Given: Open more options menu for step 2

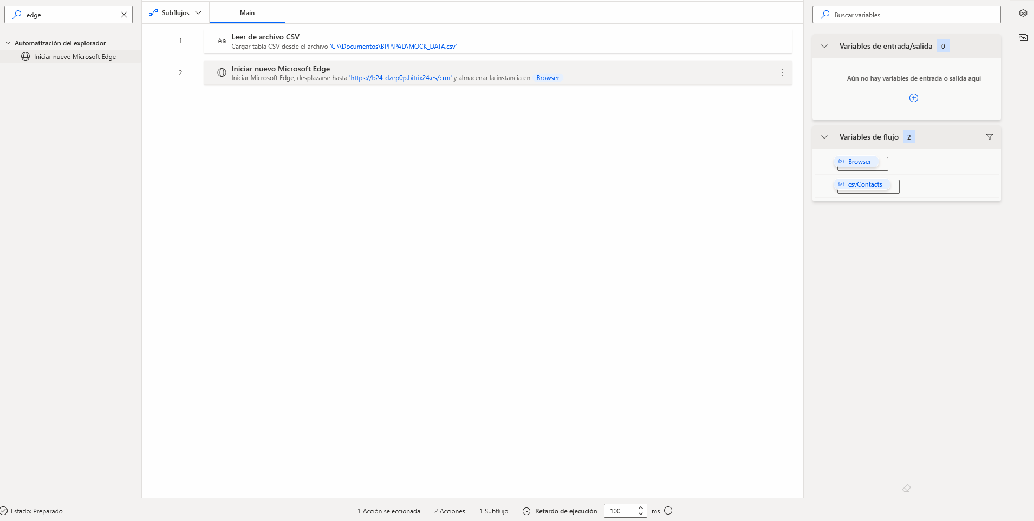Looking at the screenshot, I should coord(782,72).
